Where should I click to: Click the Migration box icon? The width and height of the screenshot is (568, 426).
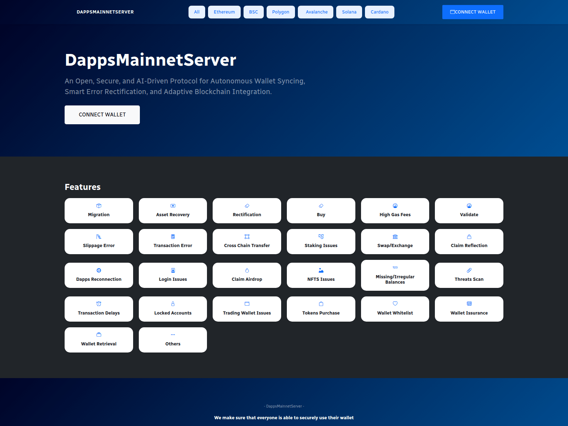pyautogui.click(x=99, y=206)
